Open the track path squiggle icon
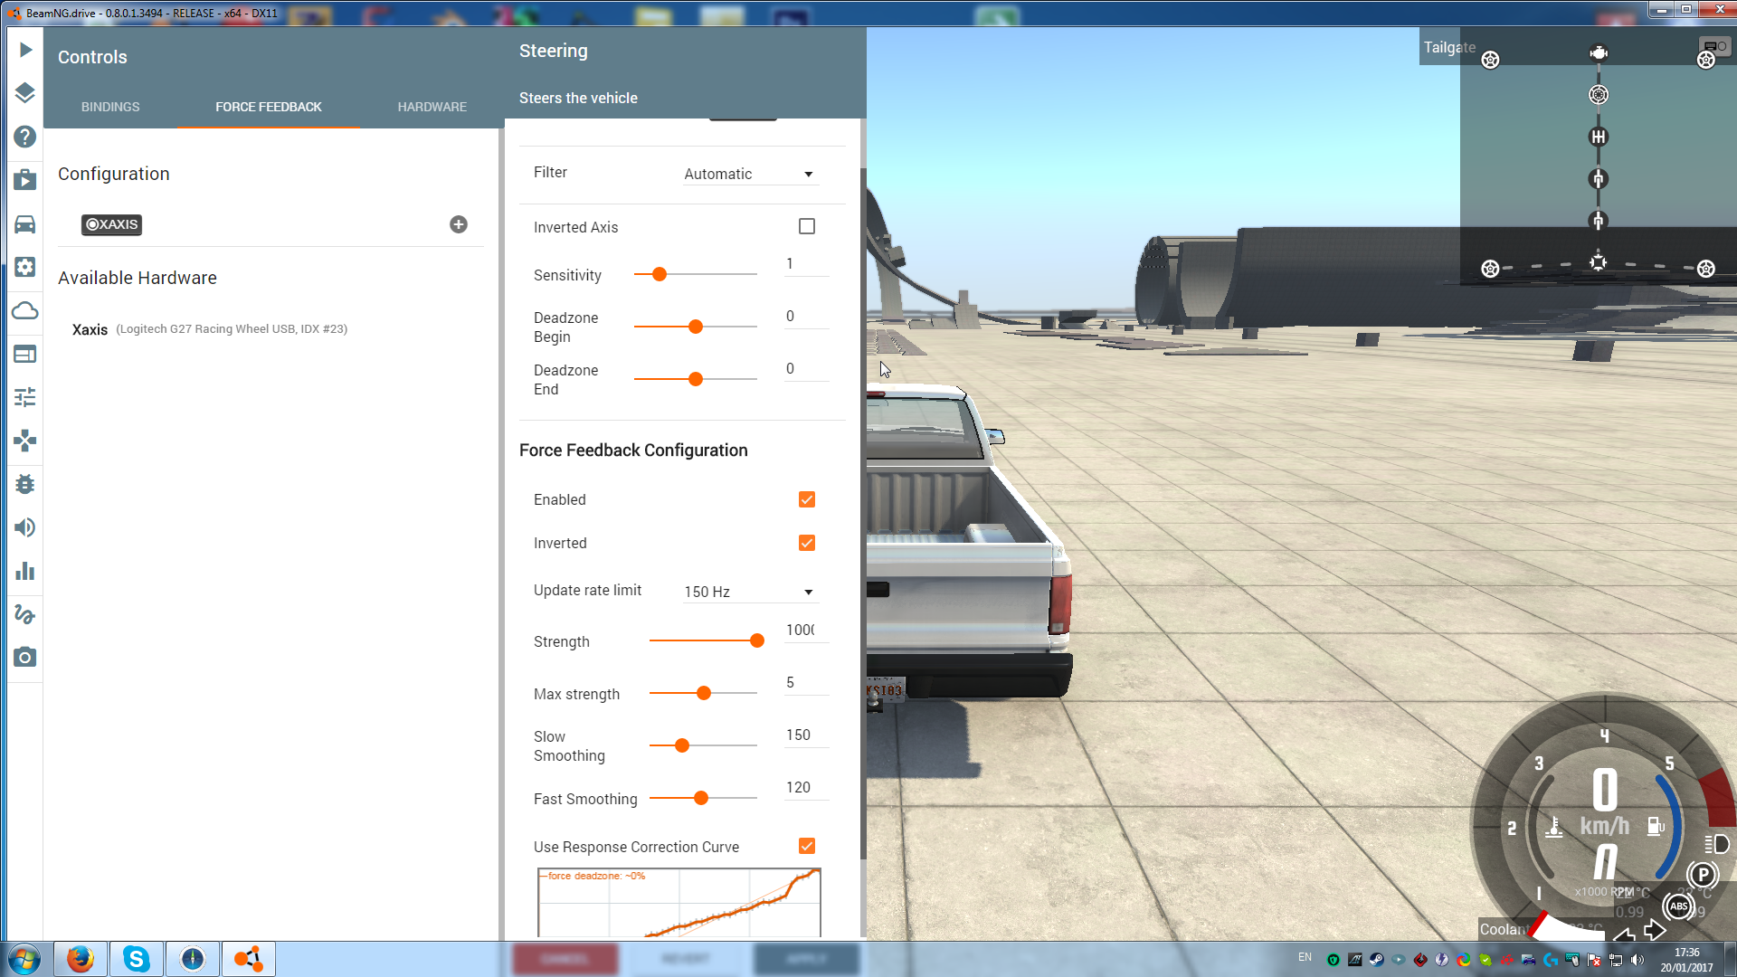Viewport: 1737px width, 977px height. (x=25, y=614)
